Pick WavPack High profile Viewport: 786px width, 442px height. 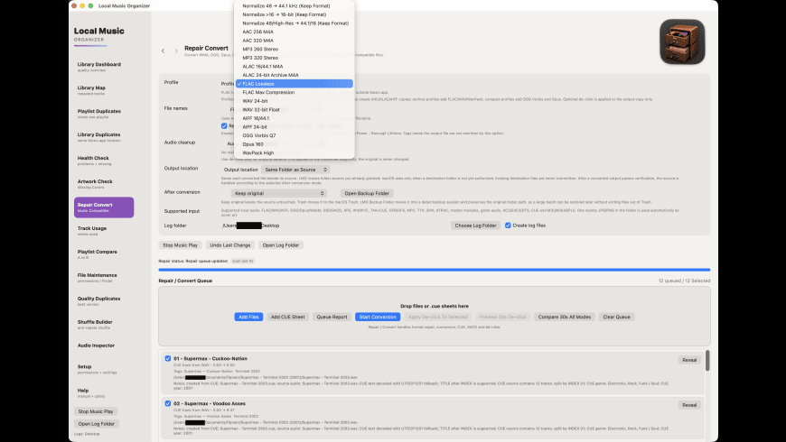tap(295, 152)
